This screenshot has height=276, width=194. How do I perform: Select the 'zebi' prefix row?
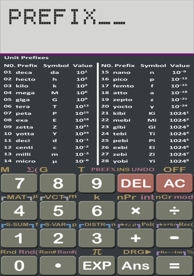pyautogui.click(x=145, y=154)
